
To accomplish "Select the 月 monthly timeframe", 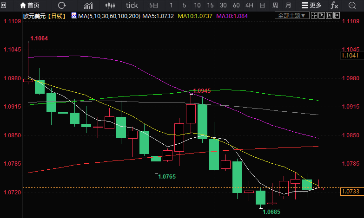I will tap(288, 5).
